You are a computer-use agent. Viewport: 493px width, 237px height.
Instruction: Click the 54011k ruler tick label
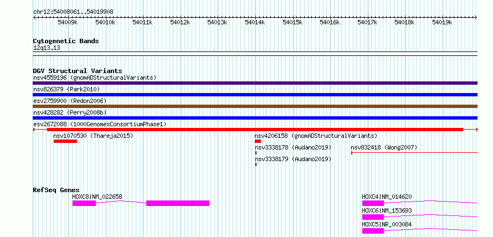[x=143, y=22]
